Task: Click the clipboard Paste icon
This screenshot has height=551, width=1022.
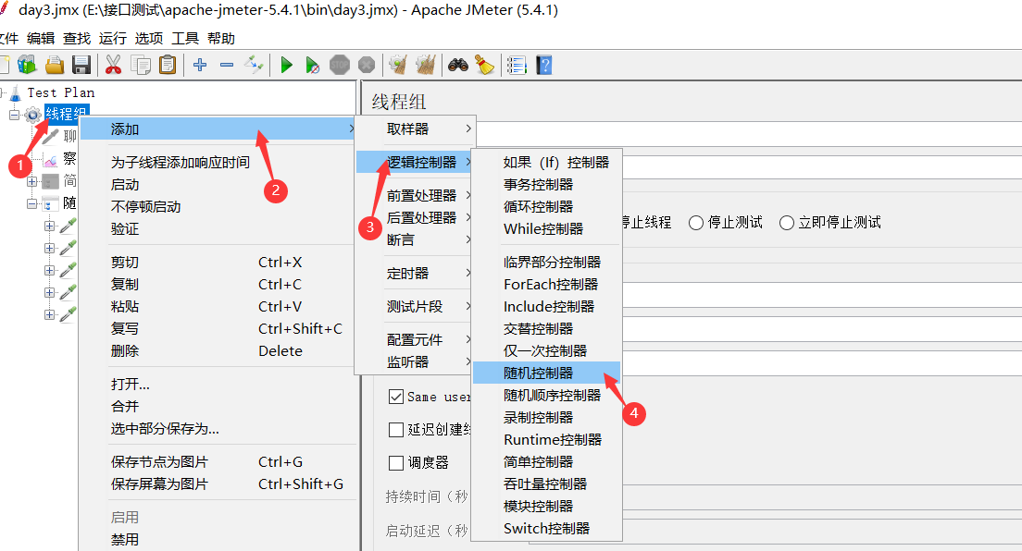Action: click(168, 65)
